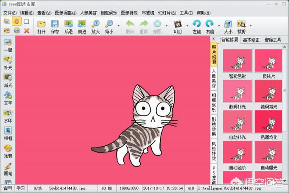The width and height of the screenshot is (289, 193).
Task: Open the 文件(F) menu
Action: click(x=10, y=13)
